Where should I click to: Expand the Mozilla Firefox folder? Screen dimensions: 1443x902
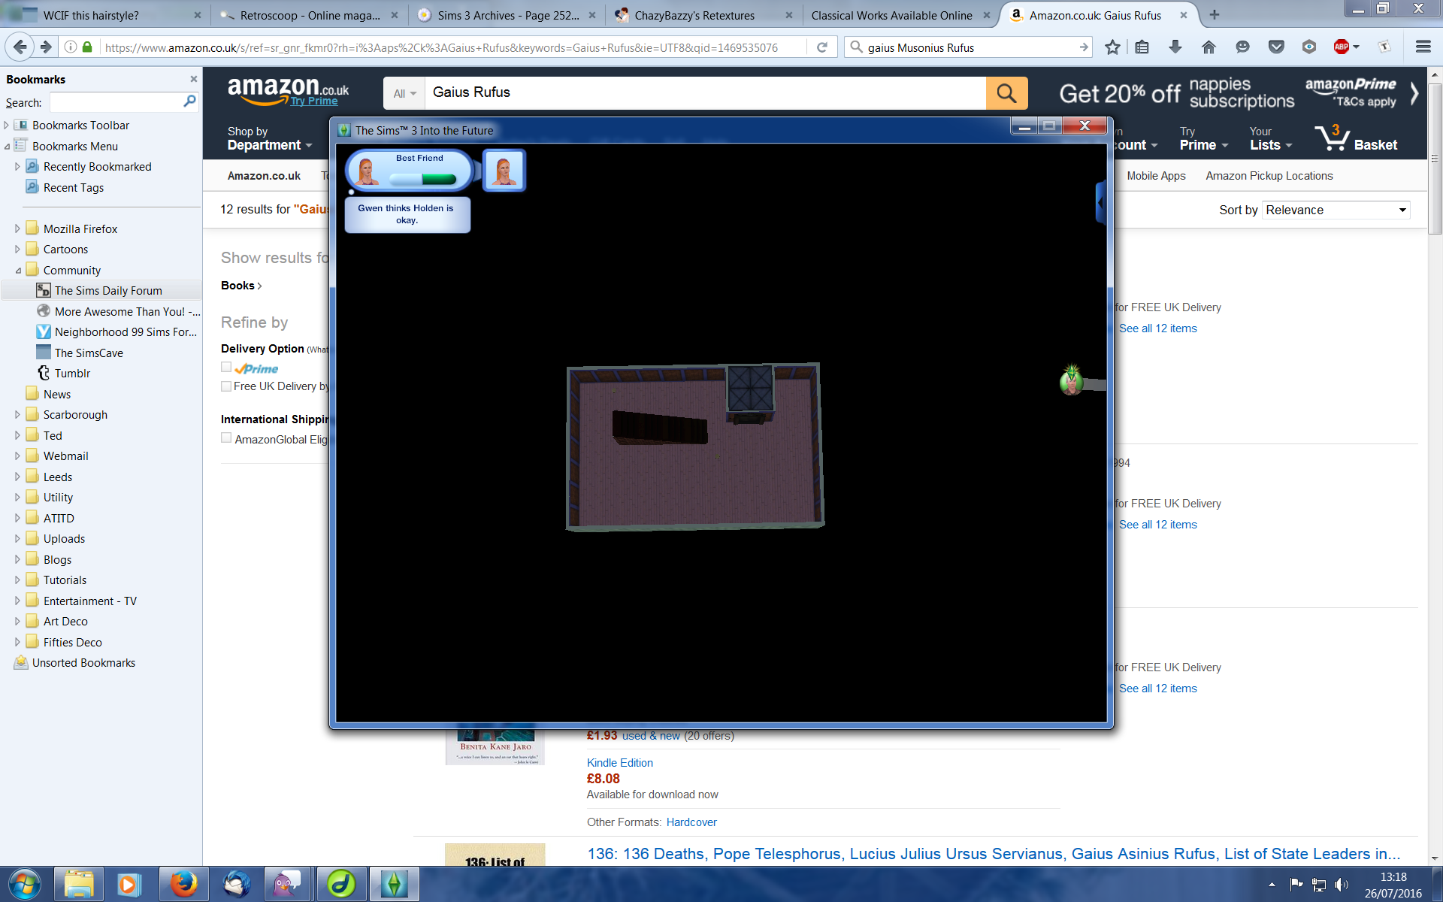coord(17,229)
